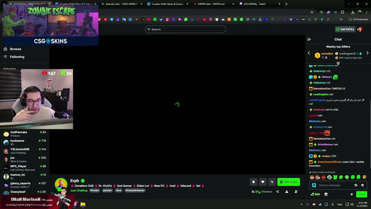Show previous weekly top gifter
Viewport: 371px width, 209px height.
(309, 53)
